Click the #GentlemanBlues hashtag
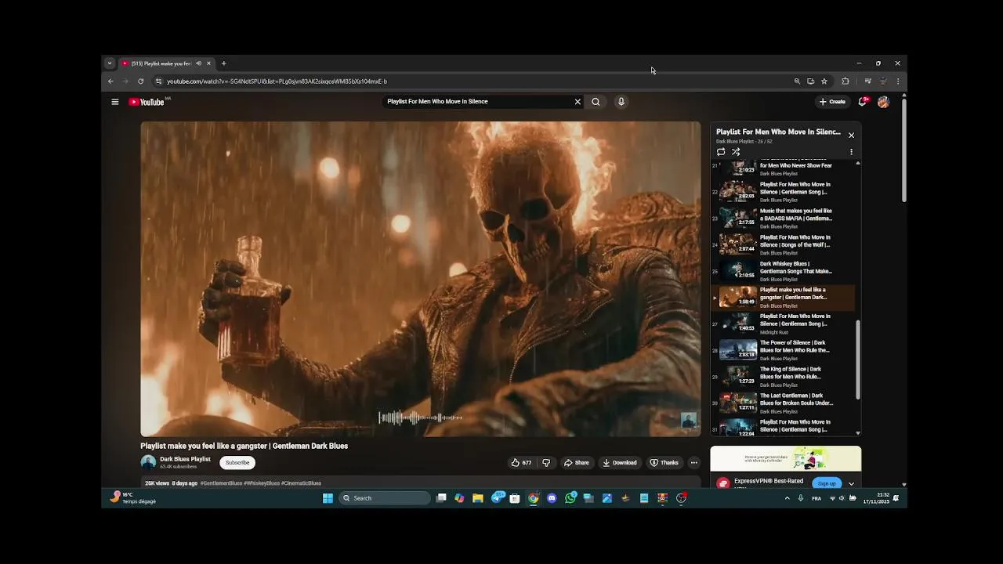This screenshot has width=1003, height=564. (221, 483)
